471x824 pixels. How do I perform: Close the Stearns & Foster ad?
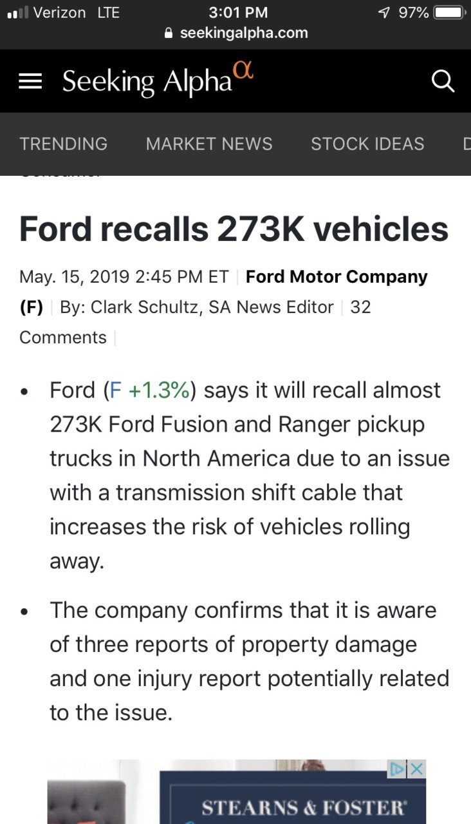pyautogui.click(x=417, y=769)
